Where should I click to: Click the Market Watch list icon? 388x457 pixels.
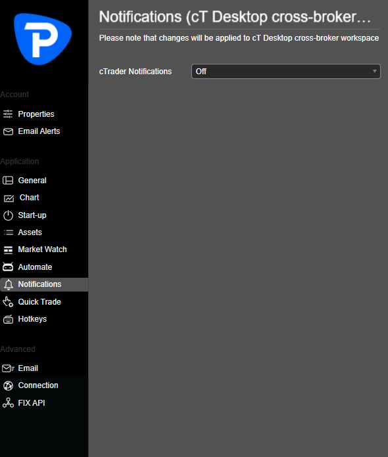(8, 250)
